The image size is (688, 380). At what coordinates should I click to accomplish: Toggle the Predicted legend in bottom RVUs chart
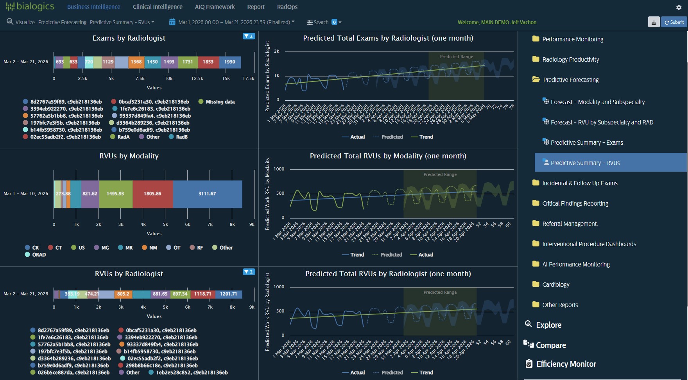click(x=388, y=373)
